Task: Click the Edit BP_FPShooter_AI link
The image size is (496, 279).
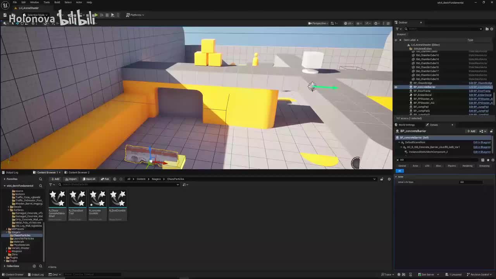Action: [481, 99]
